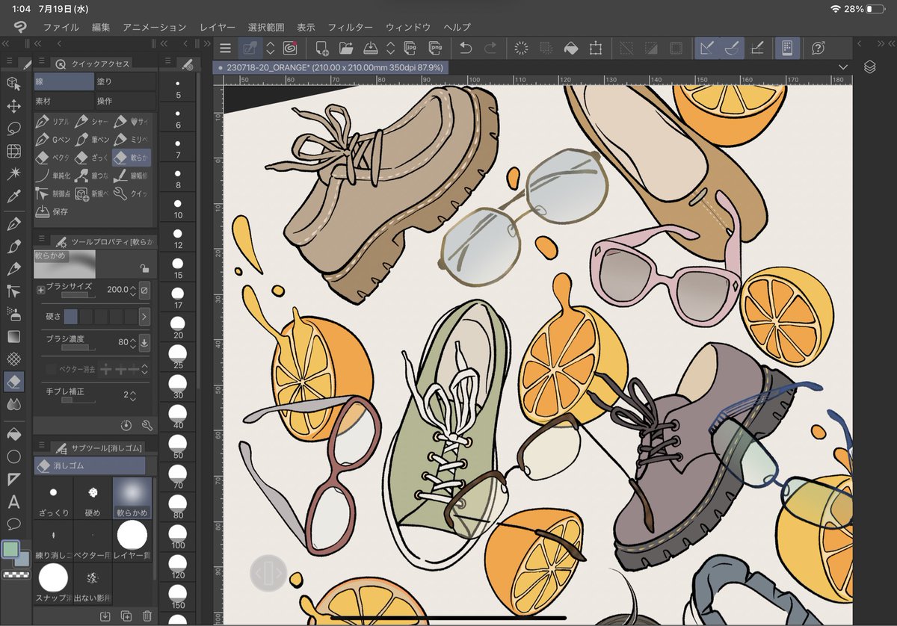Expand the canvas tab list chevron
The height and width of the screenshot is (626, 897).
842,67
